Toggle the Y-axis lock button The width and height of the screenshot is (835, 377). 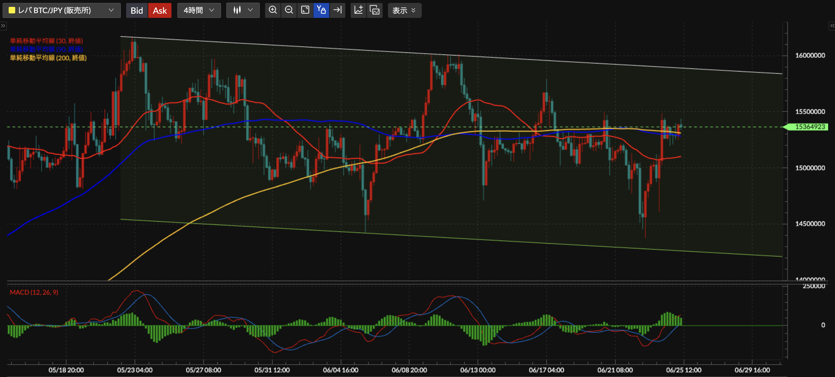321,10
